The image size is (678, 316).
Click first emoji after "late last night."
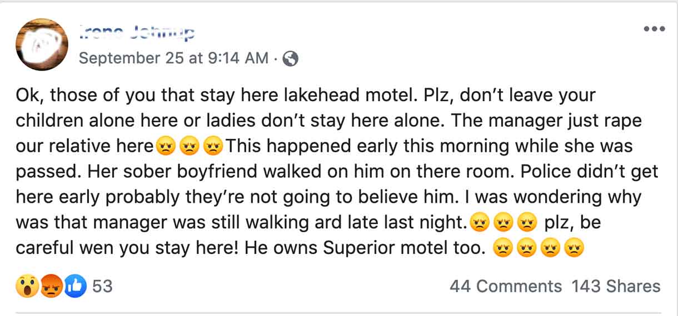coord(479,223)
